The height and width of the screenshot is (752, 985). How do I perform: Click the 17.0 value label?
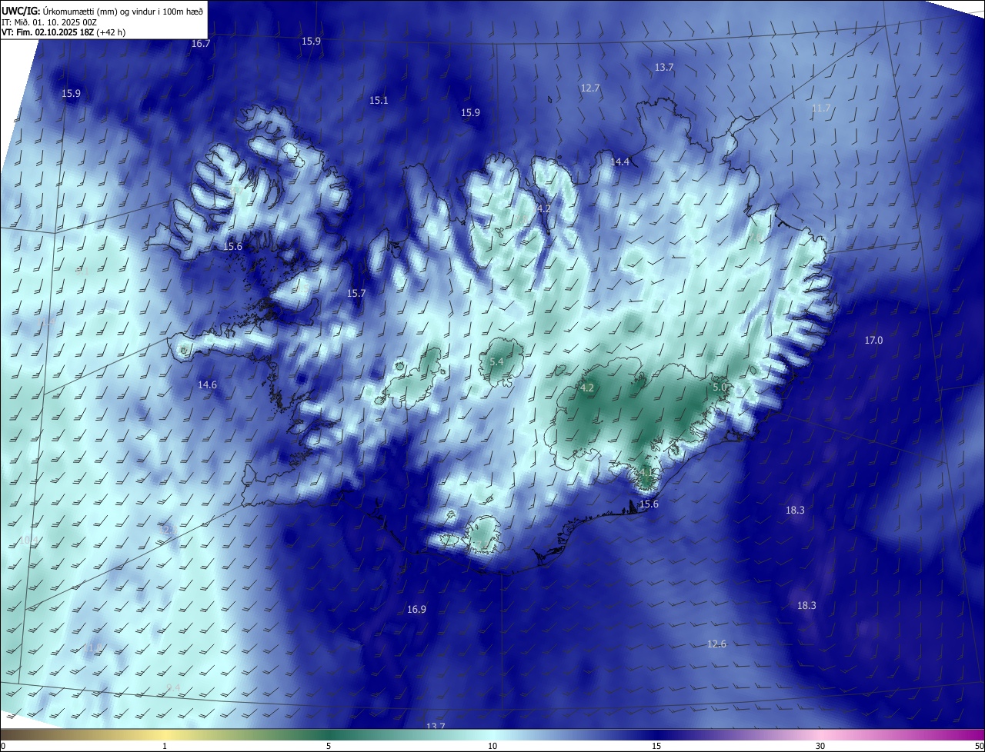click(873, 341)
